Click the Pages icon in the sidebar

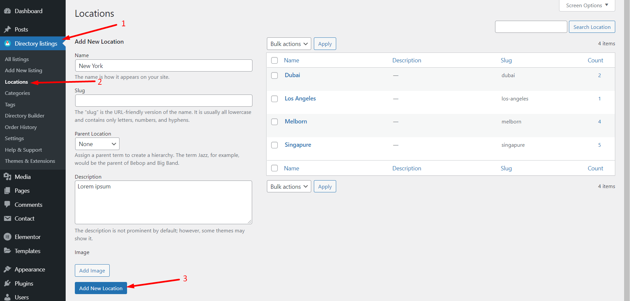click(8, 190)
